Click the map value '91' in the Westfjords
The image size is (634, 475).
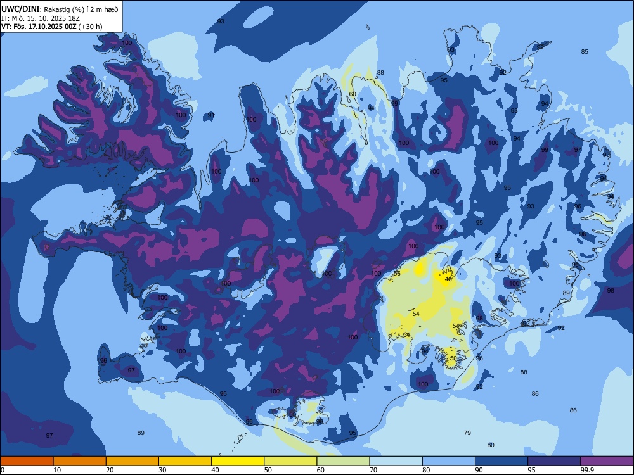tap(211, 115)
